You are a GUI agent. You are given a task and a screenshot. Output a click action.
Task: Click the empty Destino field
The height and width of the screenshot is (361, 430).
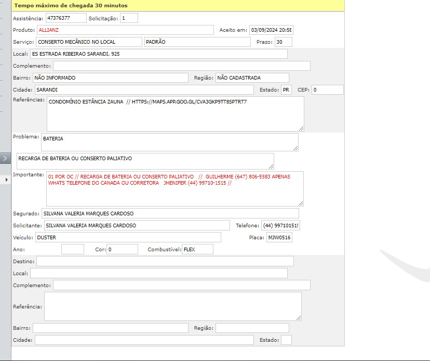click(x=165, y=261)
